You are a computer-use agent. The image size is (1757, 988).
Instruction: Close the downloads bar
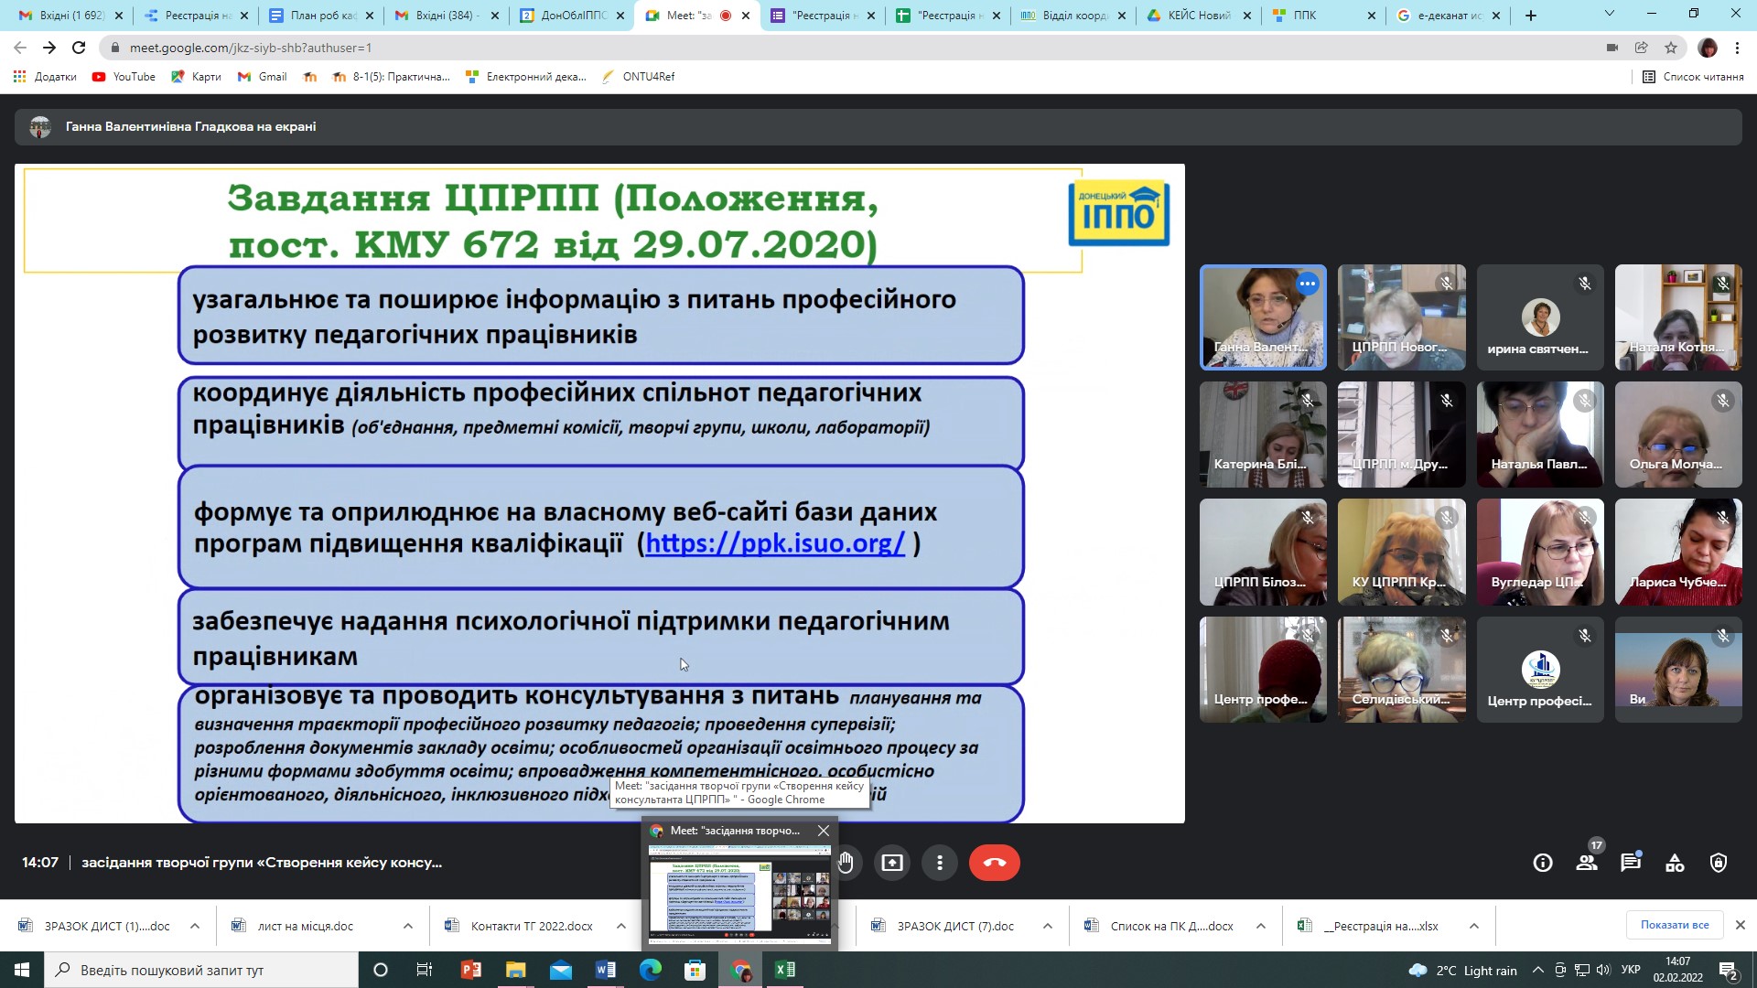point(1741,925)
